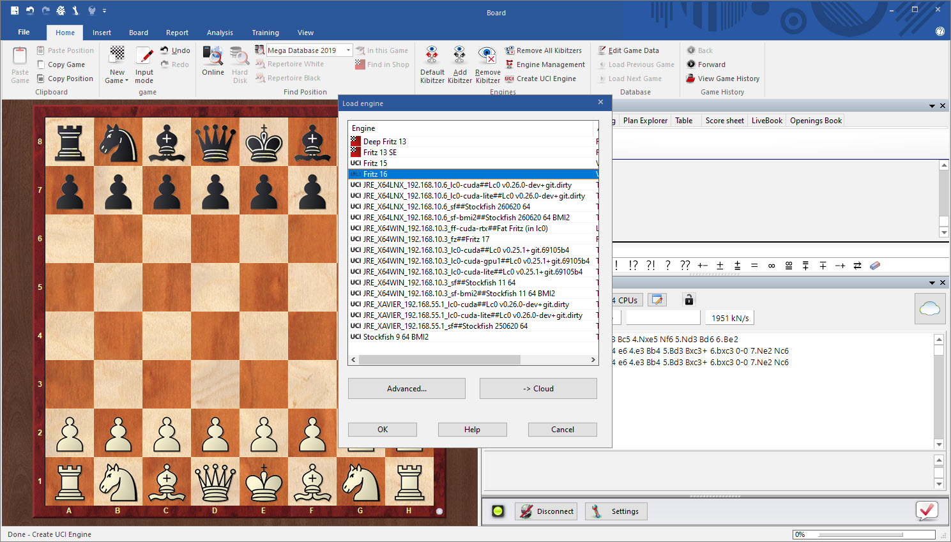Open the File menu
Image resolution: width=951 pixels, height=542 pixels.
[x=24, y=32]
